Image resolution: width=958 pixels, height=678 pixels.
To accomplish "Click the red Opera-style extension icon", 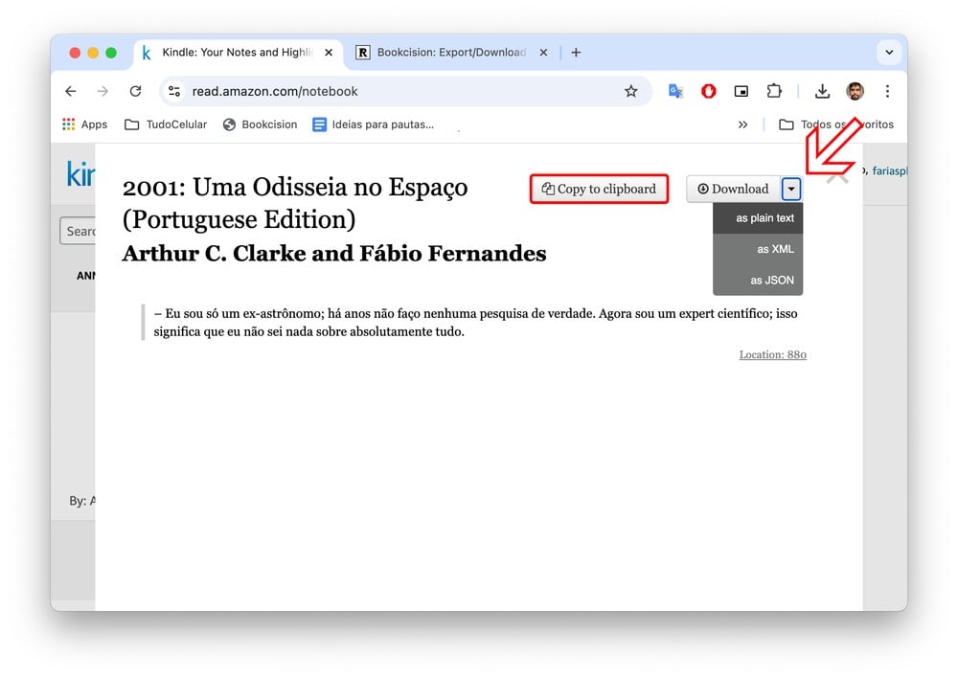I will [709, 91].
